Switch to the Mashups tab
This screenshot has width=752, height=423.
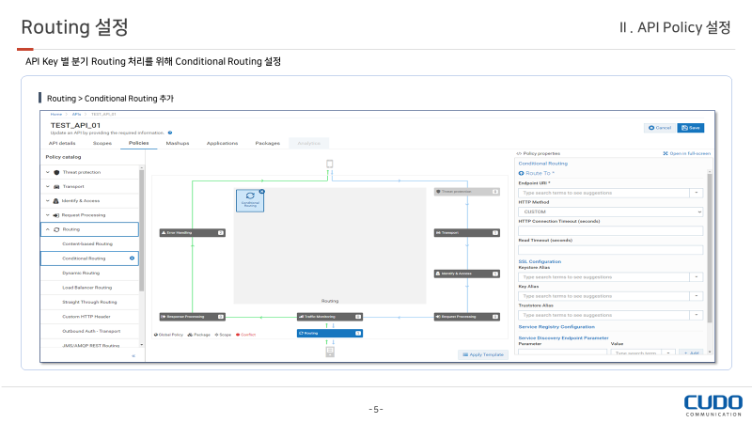(x=178, y=143)
